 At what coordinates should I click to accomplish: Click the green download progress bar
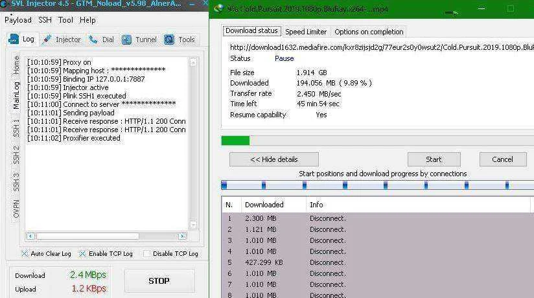(235, 141)
